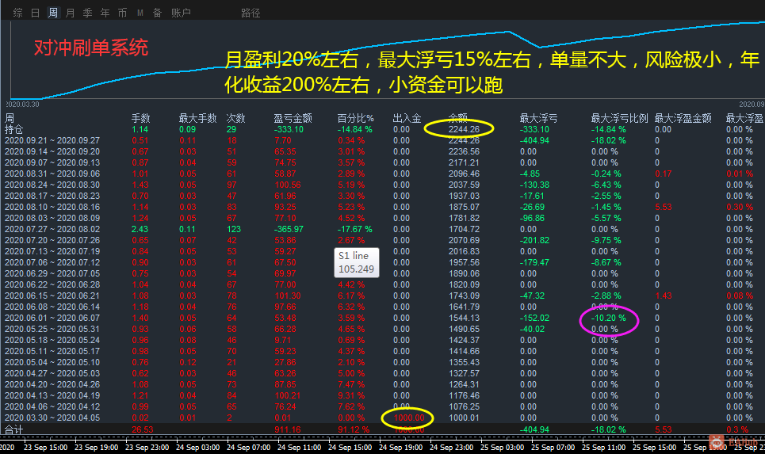Select the 持仓 row label

(13, 129)
